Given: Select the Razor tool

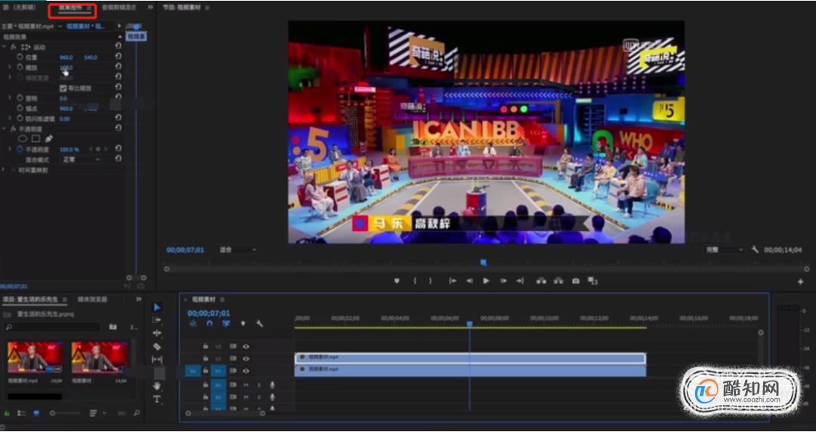Looking at the screenshot, I should point(157,346).
